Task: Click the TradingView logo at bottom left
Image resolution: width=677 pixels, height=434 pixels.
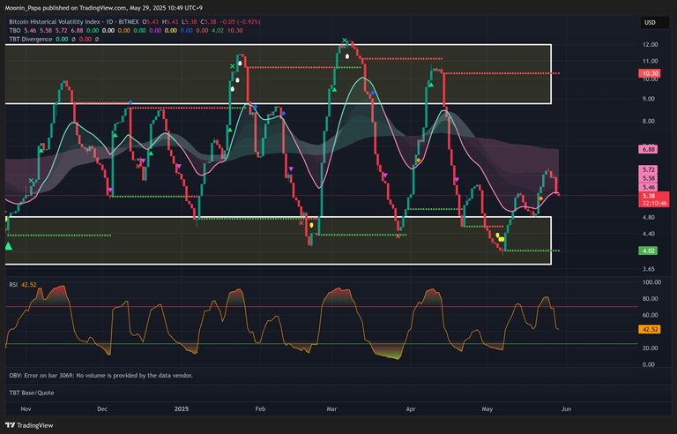Action: 29,425
